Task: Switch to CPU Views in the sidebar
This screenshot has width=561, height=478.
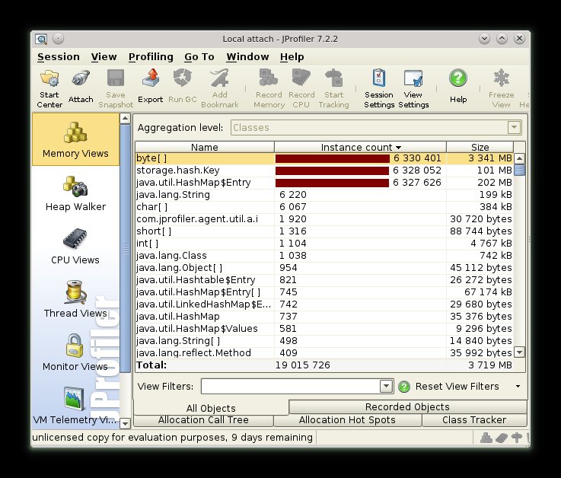Action: [x=75, y=247]
